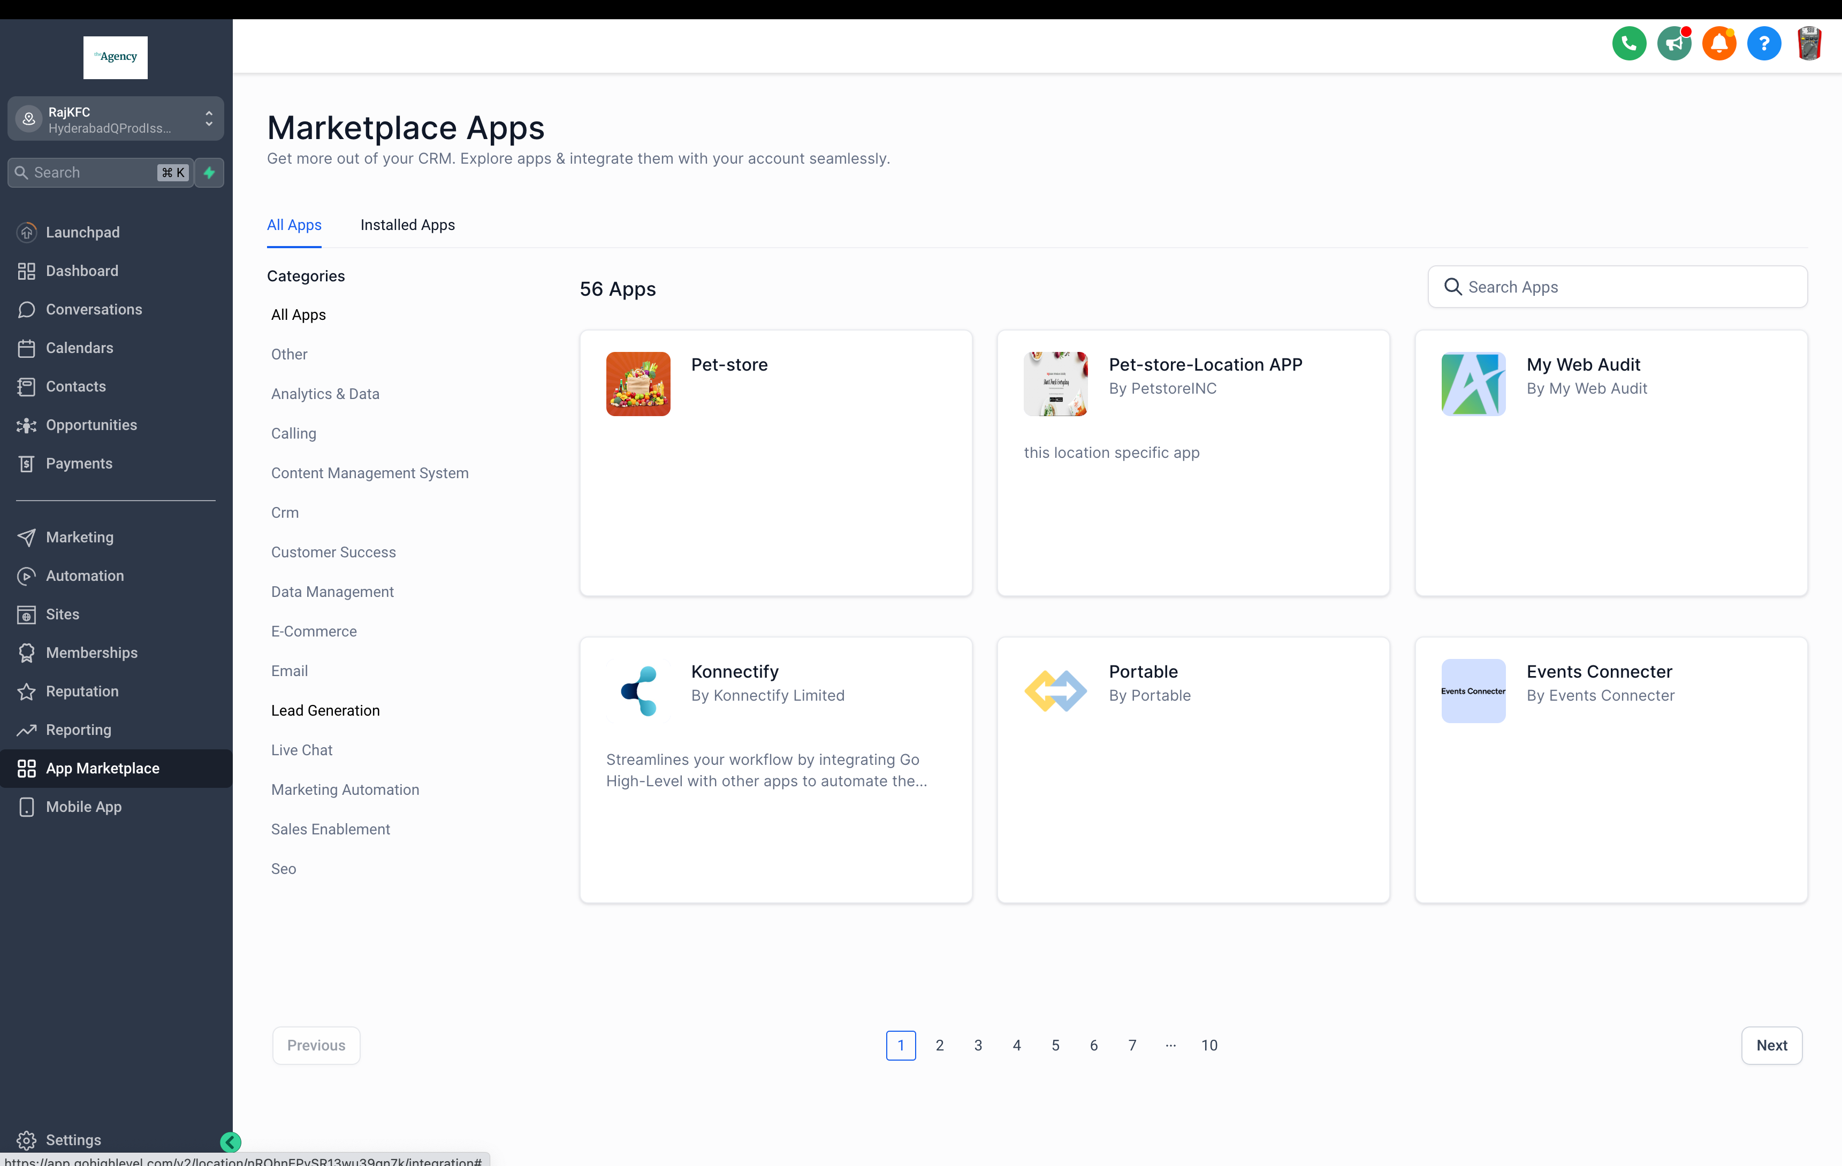Screen dimensions: 1842x1166
Task: Select the Calling category
Action: point(294,434)
